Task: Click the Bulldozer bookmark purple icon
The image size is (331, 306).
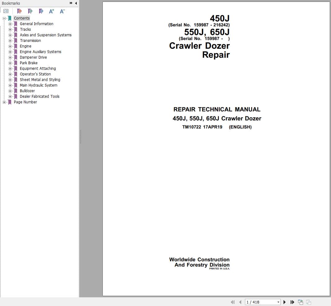Action: [16, 91]
